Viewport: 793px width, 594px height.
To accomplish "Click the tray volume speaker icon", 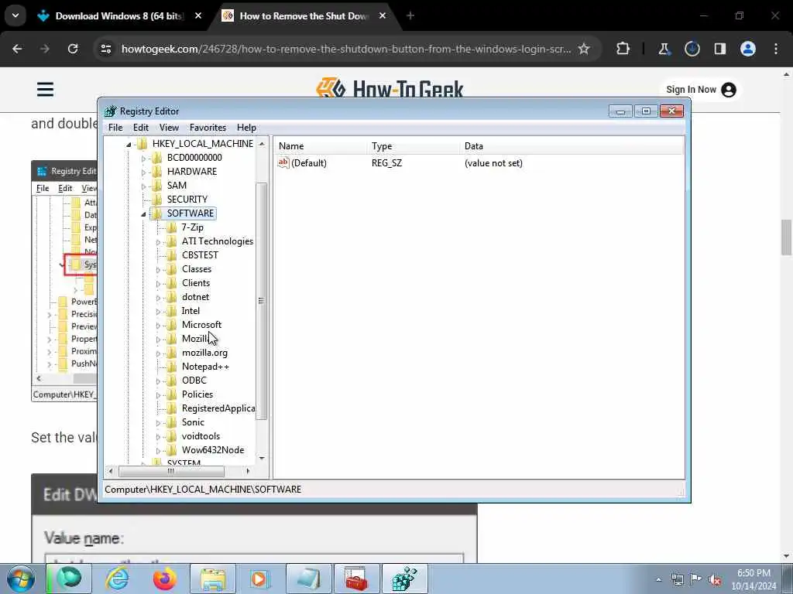I will click(715, 580).
